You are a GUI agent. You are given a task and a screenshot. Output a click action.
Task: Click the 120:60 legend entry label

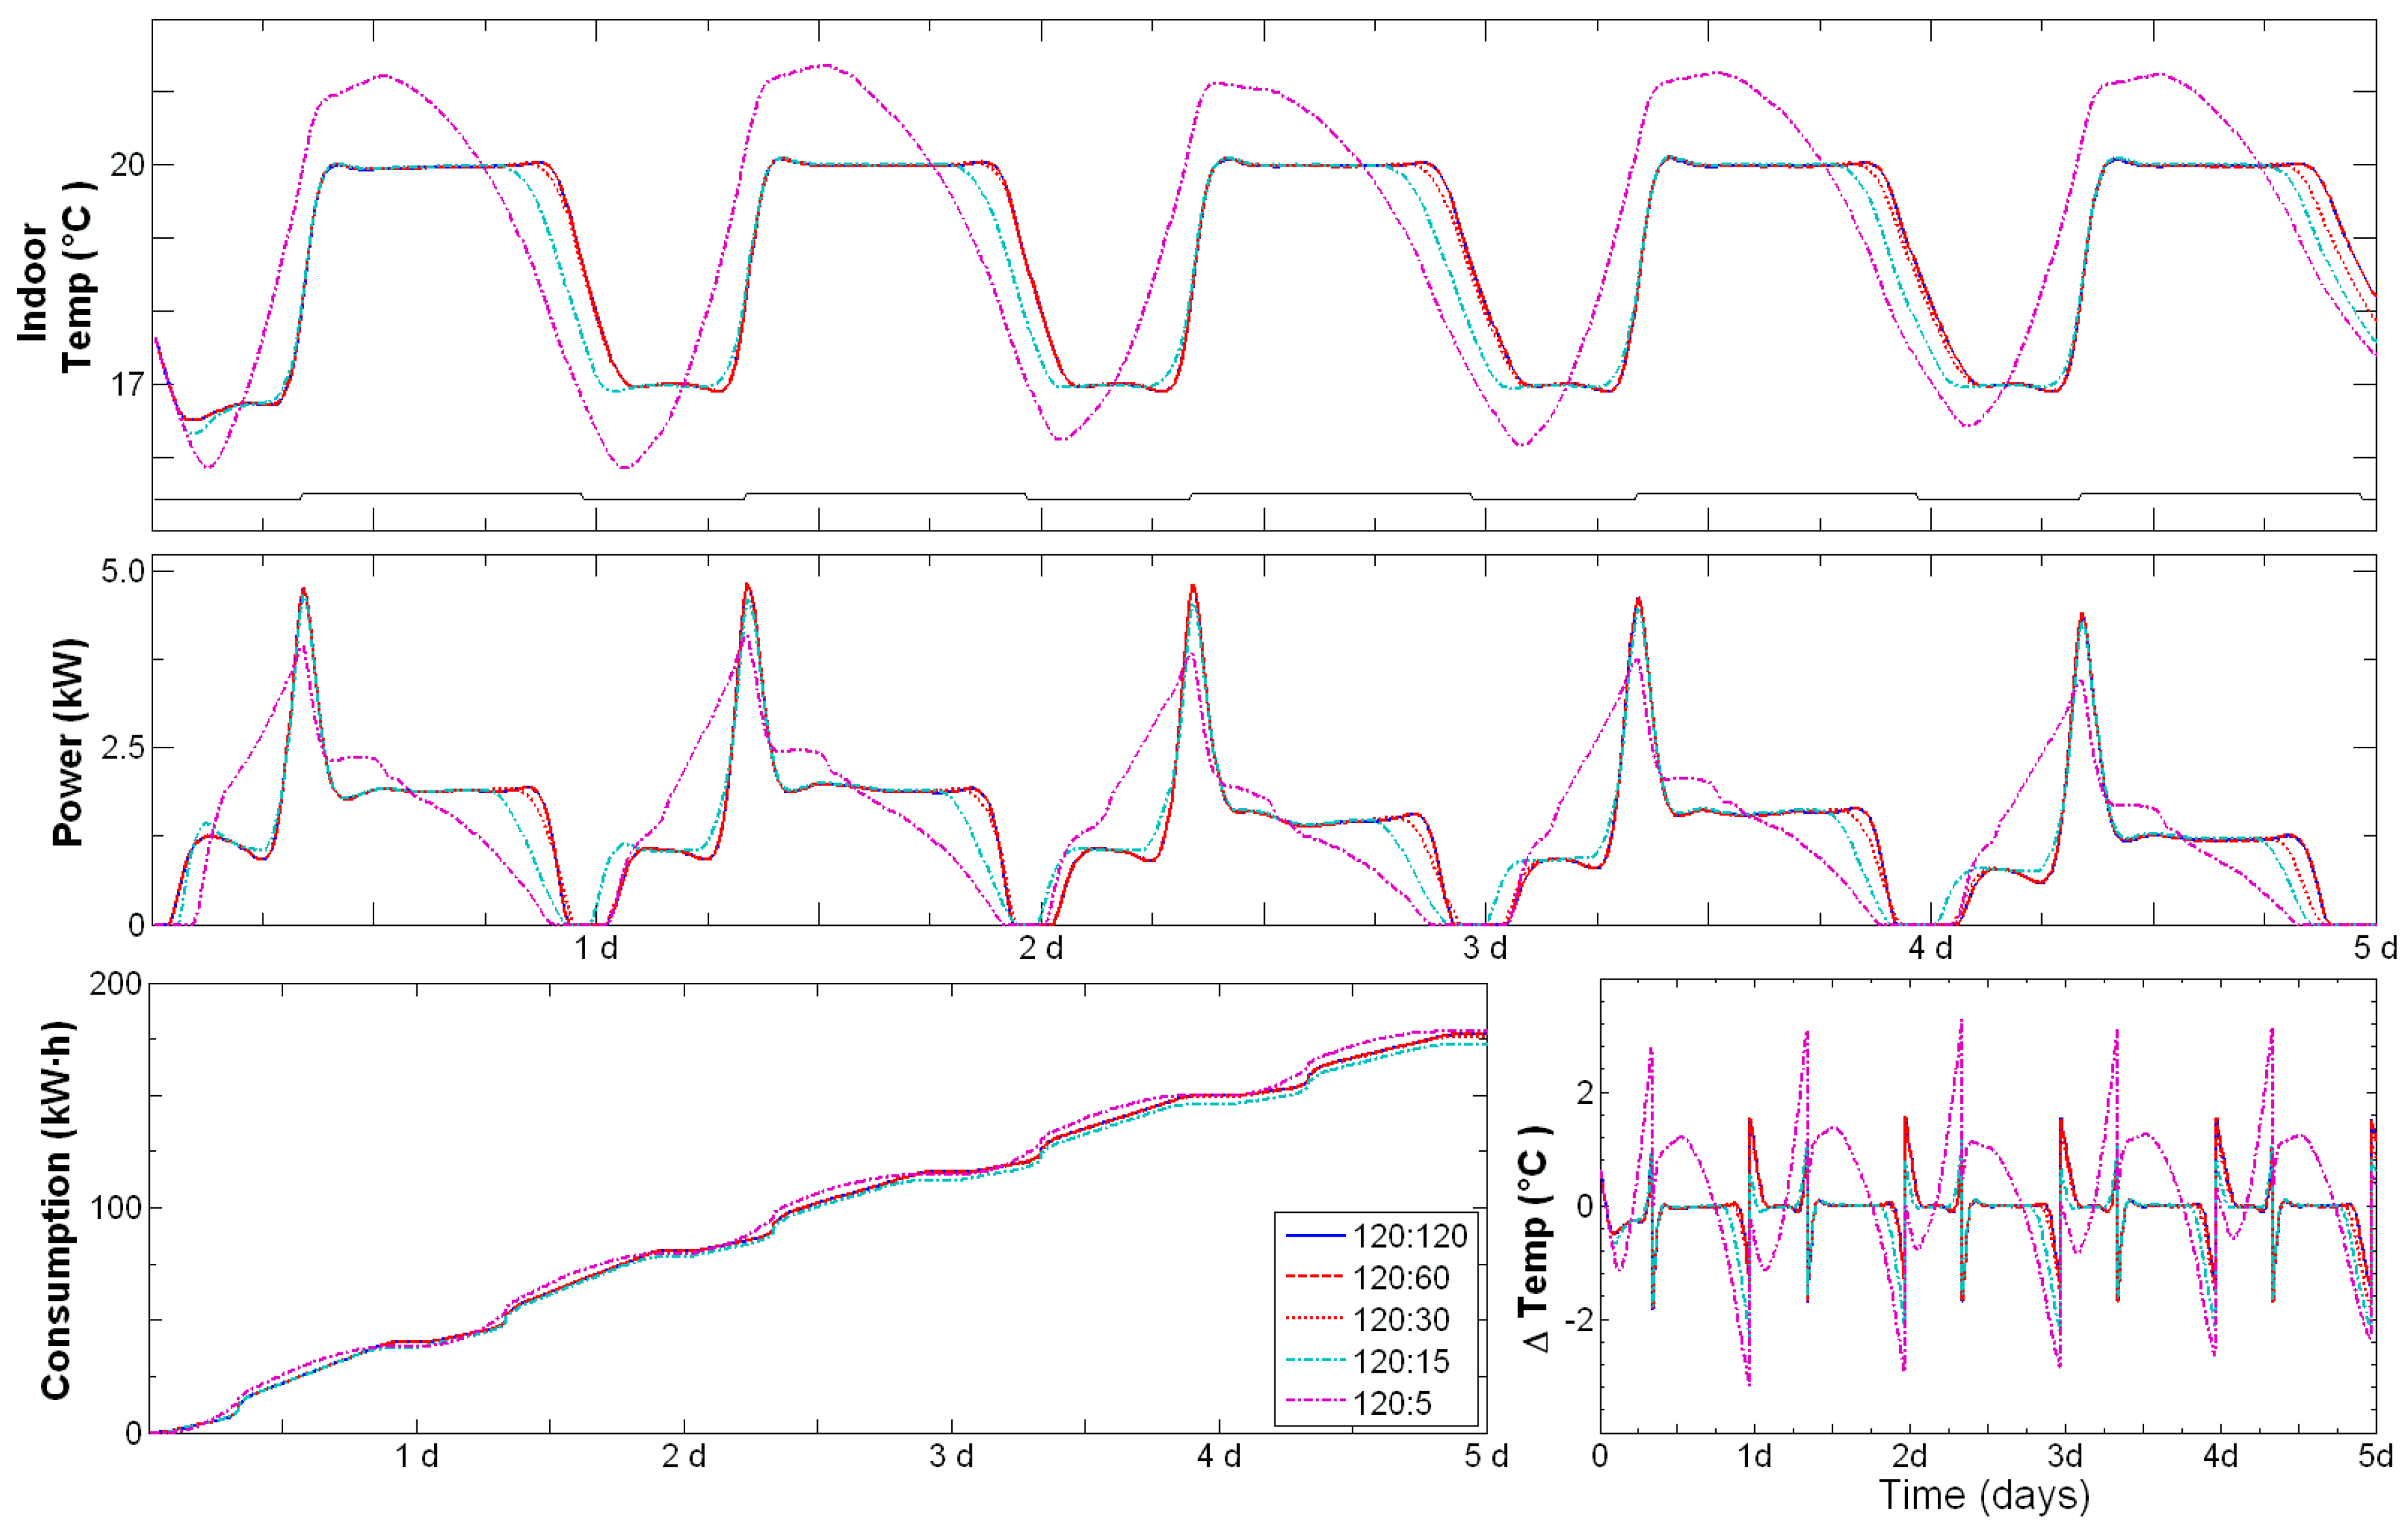click(1400, 1278)
